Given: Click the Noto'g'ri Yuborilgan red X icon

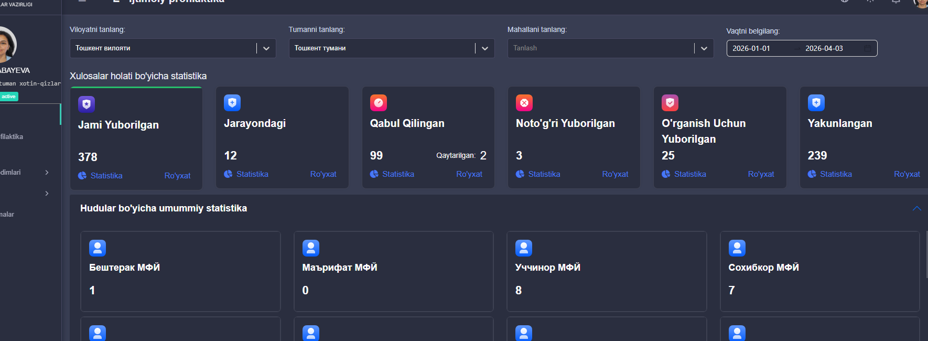Looking at the screenshot, I should [524, 103].
